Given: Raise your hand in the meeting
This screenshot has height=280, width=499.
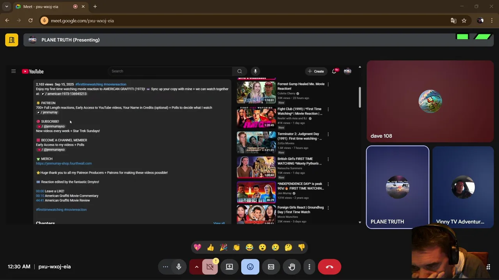Looking at the screenshot, I should (292, 267).
